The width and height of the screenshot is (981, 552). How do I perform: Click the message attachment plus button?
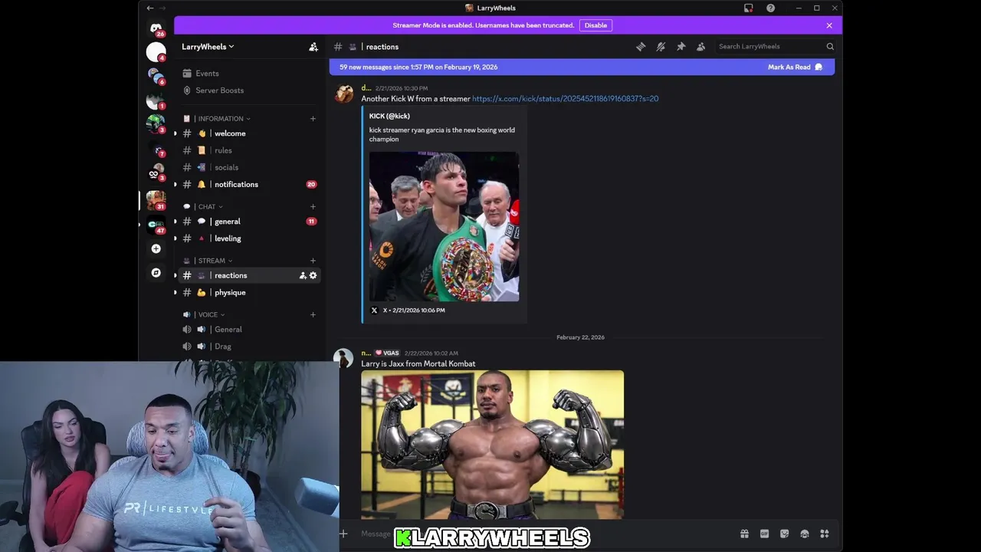coord(343,534)
